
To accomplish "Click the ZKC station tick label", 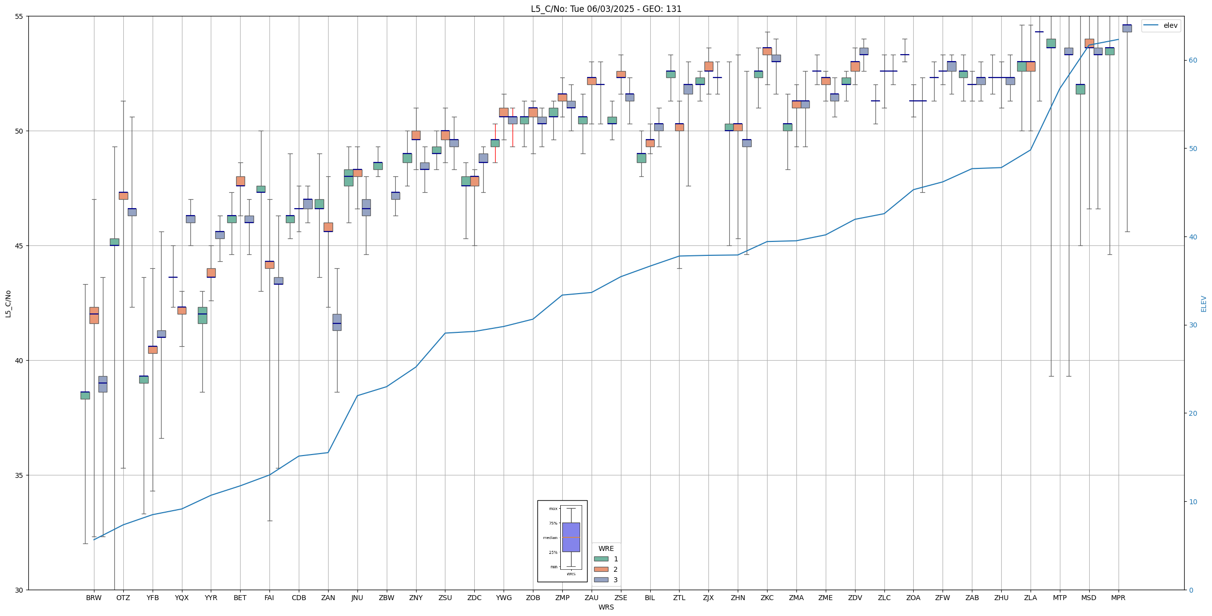I will pos(767,598).
